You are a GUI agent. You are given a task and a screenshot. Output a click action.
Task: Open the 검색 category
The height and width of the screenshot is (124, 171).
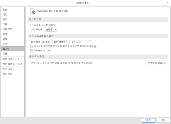pyautogui.click(x=12, y=39)
